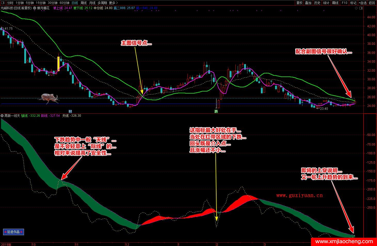Viewport: 377px width, 246px height.
Task: Switch to 周线 weekly period
Action: point(83,3)
